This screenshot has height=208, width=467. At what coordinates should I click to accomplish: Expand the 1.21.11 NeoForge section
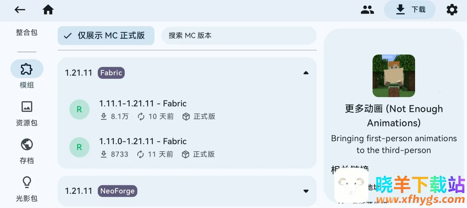pyautogui.click(x=306, y=191)
